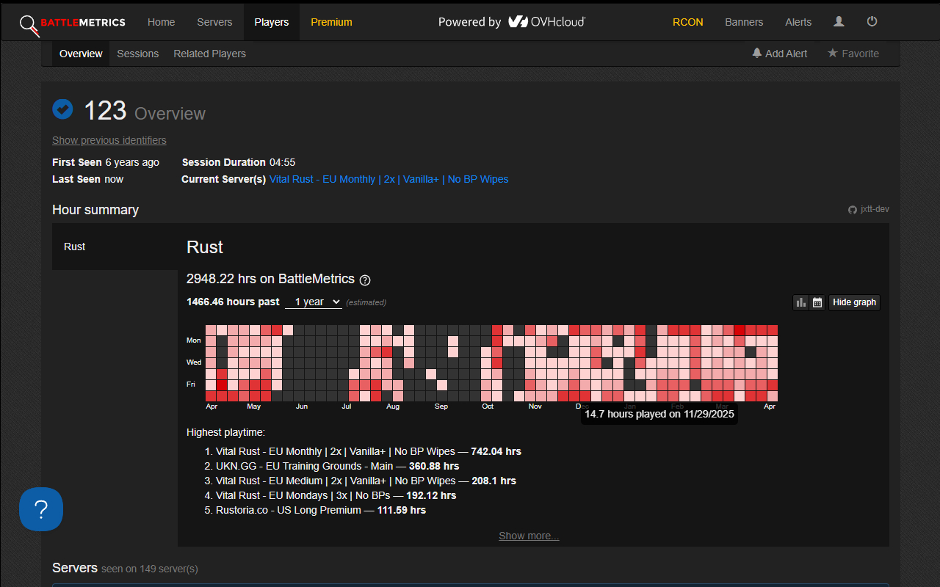Click the verified checkmark badge beside 123

coord(62,109)
